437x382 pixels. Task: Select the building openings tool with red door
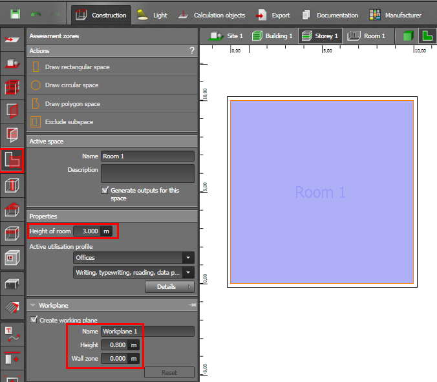pyautogui.click(x=12, y=111)
